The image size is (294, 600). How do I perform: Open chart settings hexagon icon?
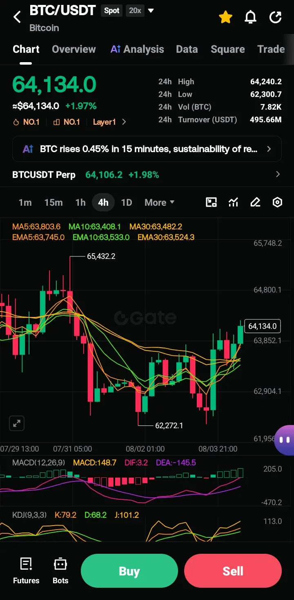click(277, 202)
